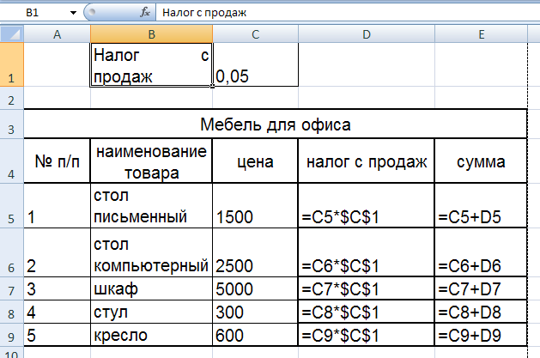Image resolution: width=540 pixels, height=358 pixels.
Task: Click cell "кресло"
Action: [152, 335]
